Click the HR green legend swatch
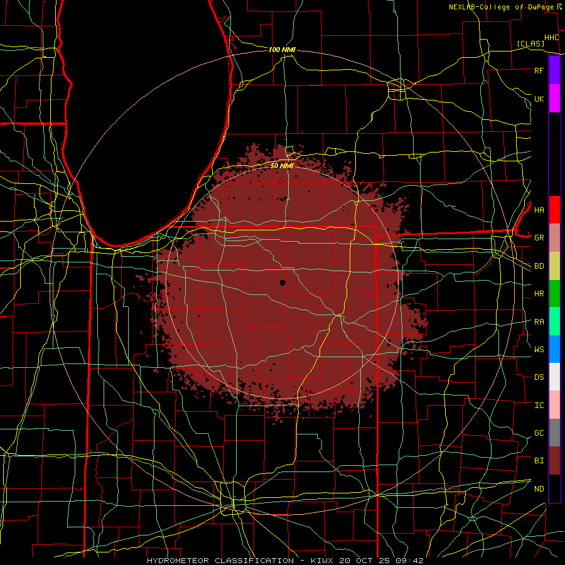The width and height of the screenshot is (565, 565). coord(554,293)
